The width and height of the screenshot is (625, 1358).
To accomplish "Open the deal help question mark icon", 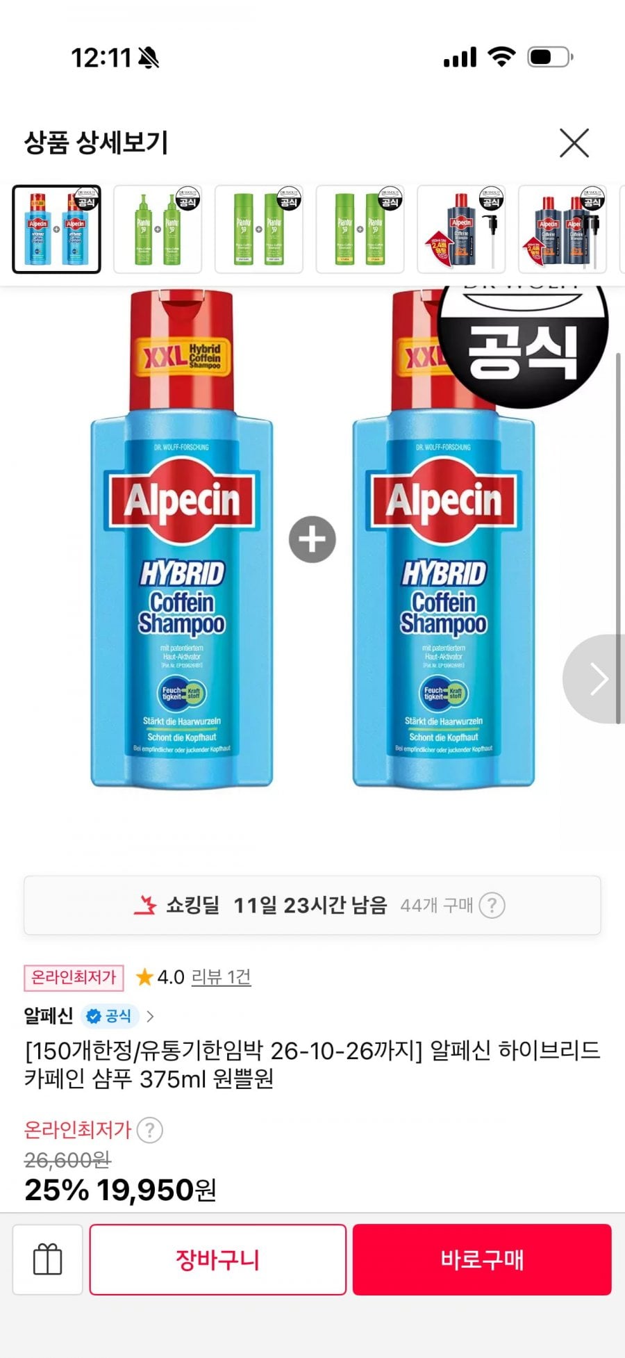I will (492, 906).
